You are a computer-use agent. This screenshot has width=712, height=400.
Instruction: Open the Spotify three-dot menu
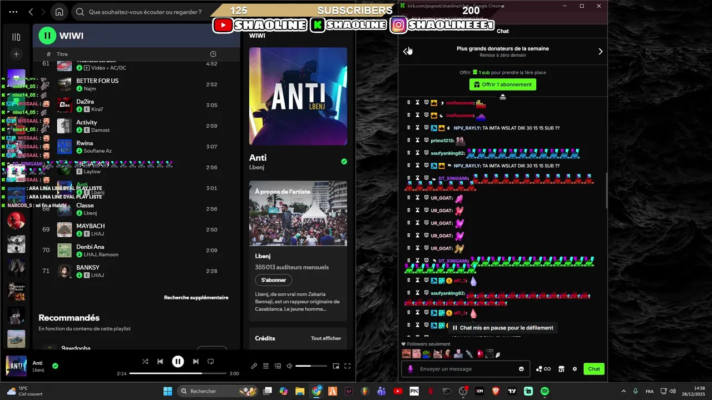13,12
